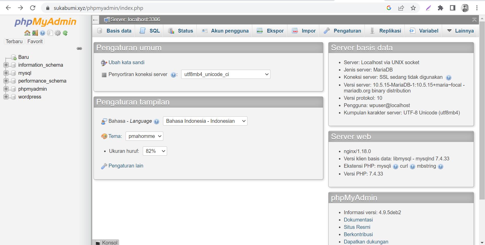Expand the performance_schema database node
Image resolution: width=485 pixels, height=245 pixels.
click(6, 81)
